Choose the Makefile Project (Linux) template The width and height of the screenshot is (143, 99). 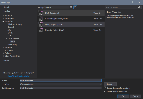[x=71, y=30]
